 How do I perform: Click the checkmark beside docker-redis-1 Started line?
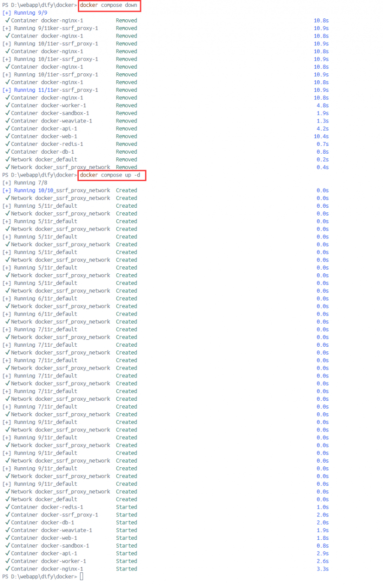7,507
